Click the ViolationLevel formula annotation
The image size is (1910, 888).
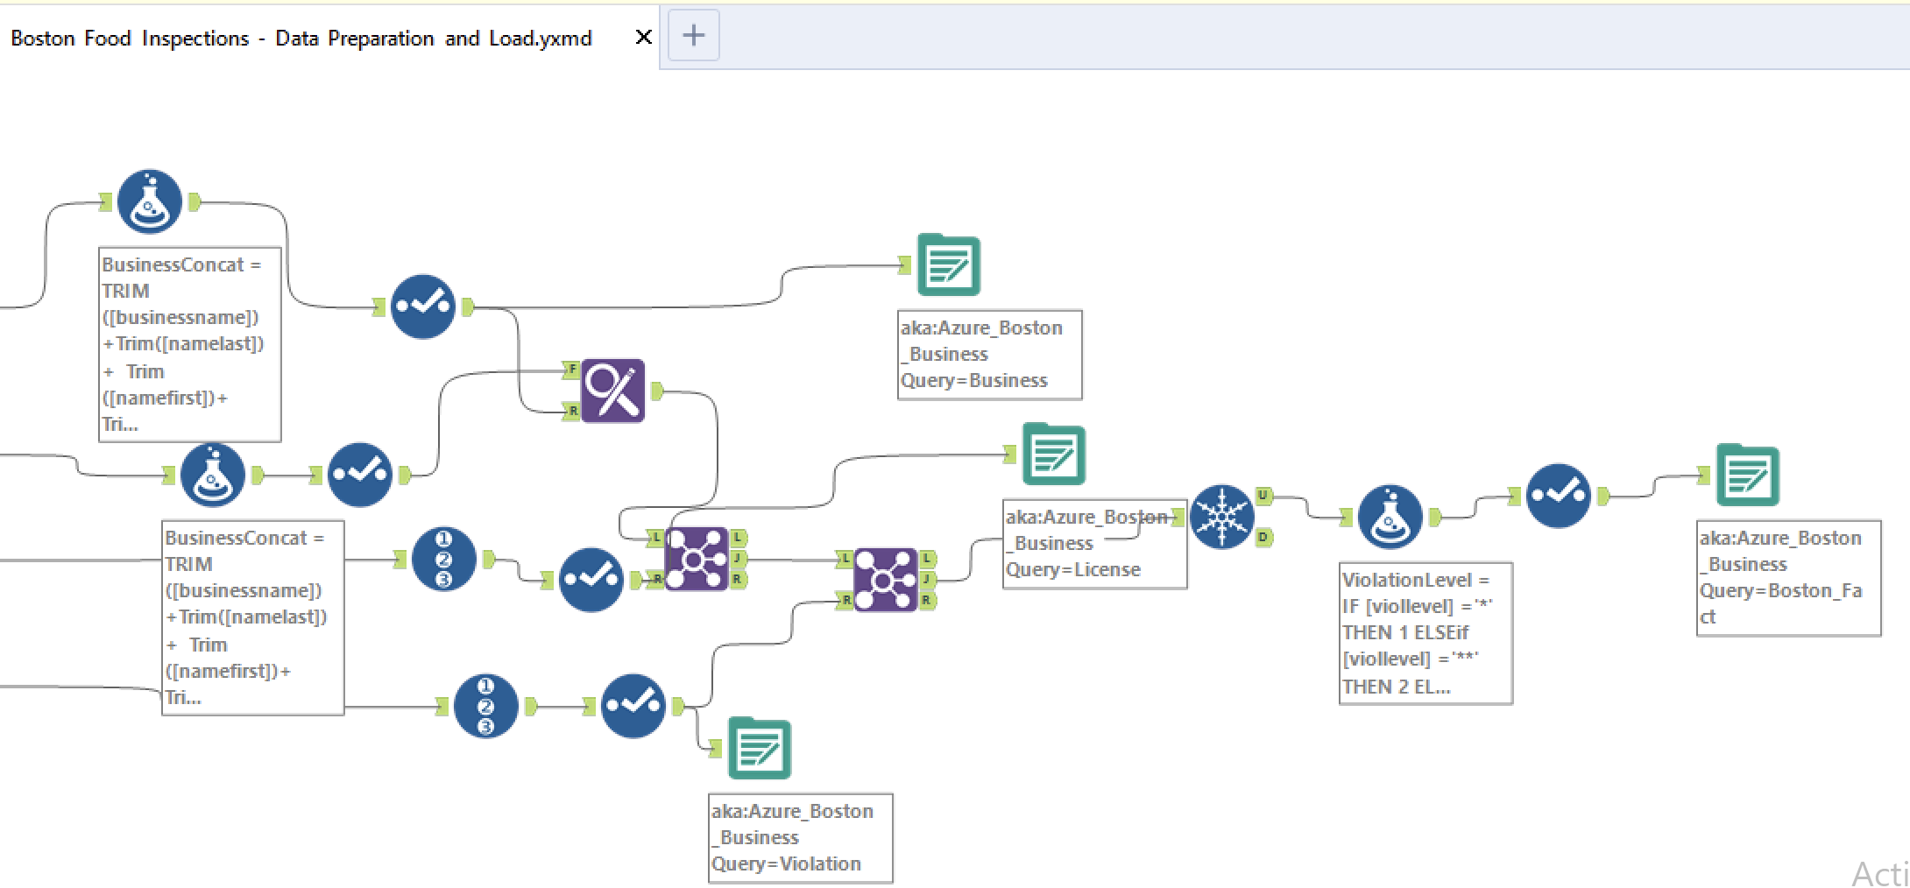coord(1426,633)
